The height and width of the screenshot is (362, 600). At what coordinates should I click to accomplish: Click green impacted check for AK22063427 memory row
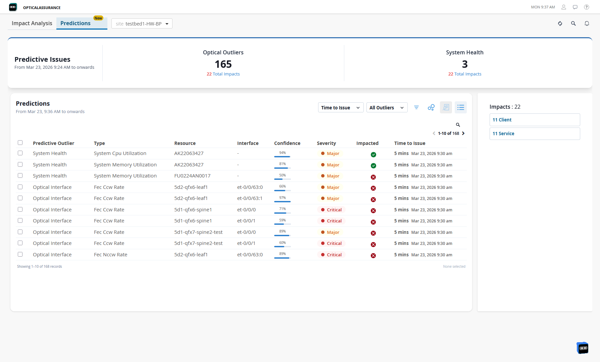tap(373, 166)
